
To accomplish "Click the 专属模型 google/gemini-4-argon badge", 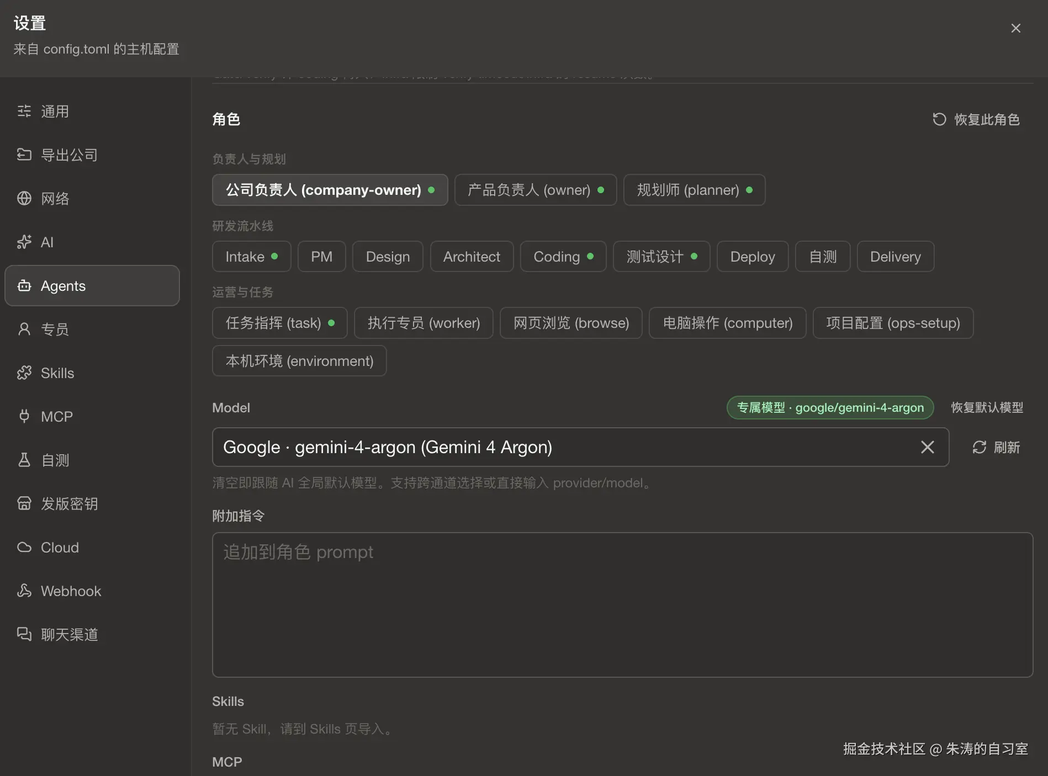I will [x=830, y=408].
